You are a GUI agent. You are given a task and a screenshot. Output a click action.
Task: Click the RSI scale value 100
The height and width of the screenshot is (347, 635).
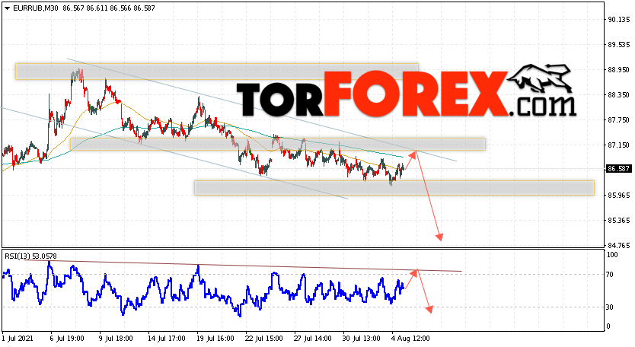[612, 255]
